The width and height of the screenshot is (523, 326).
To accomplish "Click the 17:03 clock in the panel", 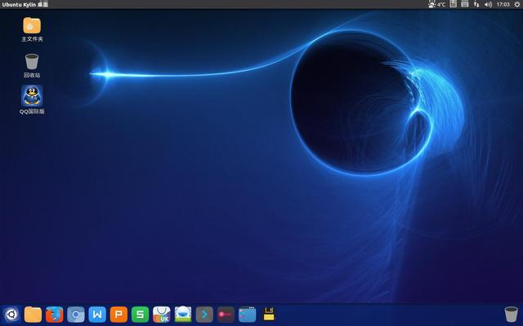I will [503, 4].
